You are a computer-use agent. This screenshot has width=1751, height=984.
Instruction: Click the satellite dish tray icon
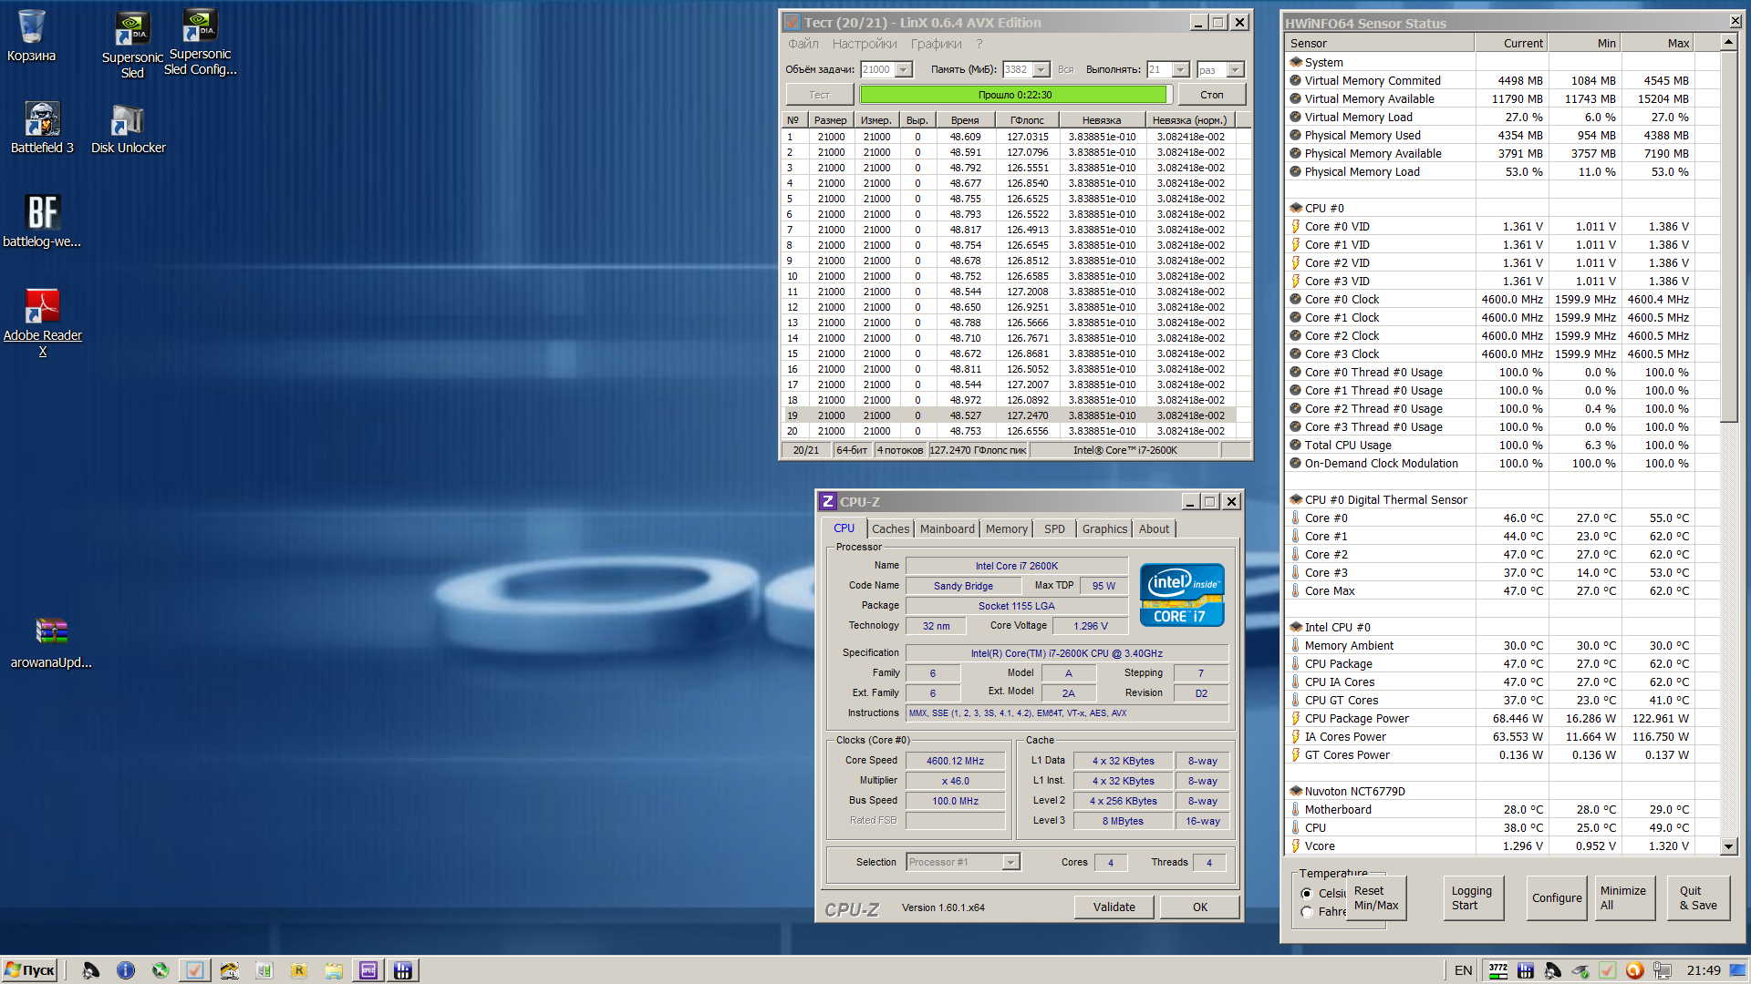pyautogui.click(x=1553, y=970)
